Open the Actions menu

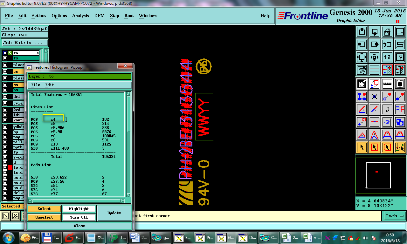click(39, 16)
